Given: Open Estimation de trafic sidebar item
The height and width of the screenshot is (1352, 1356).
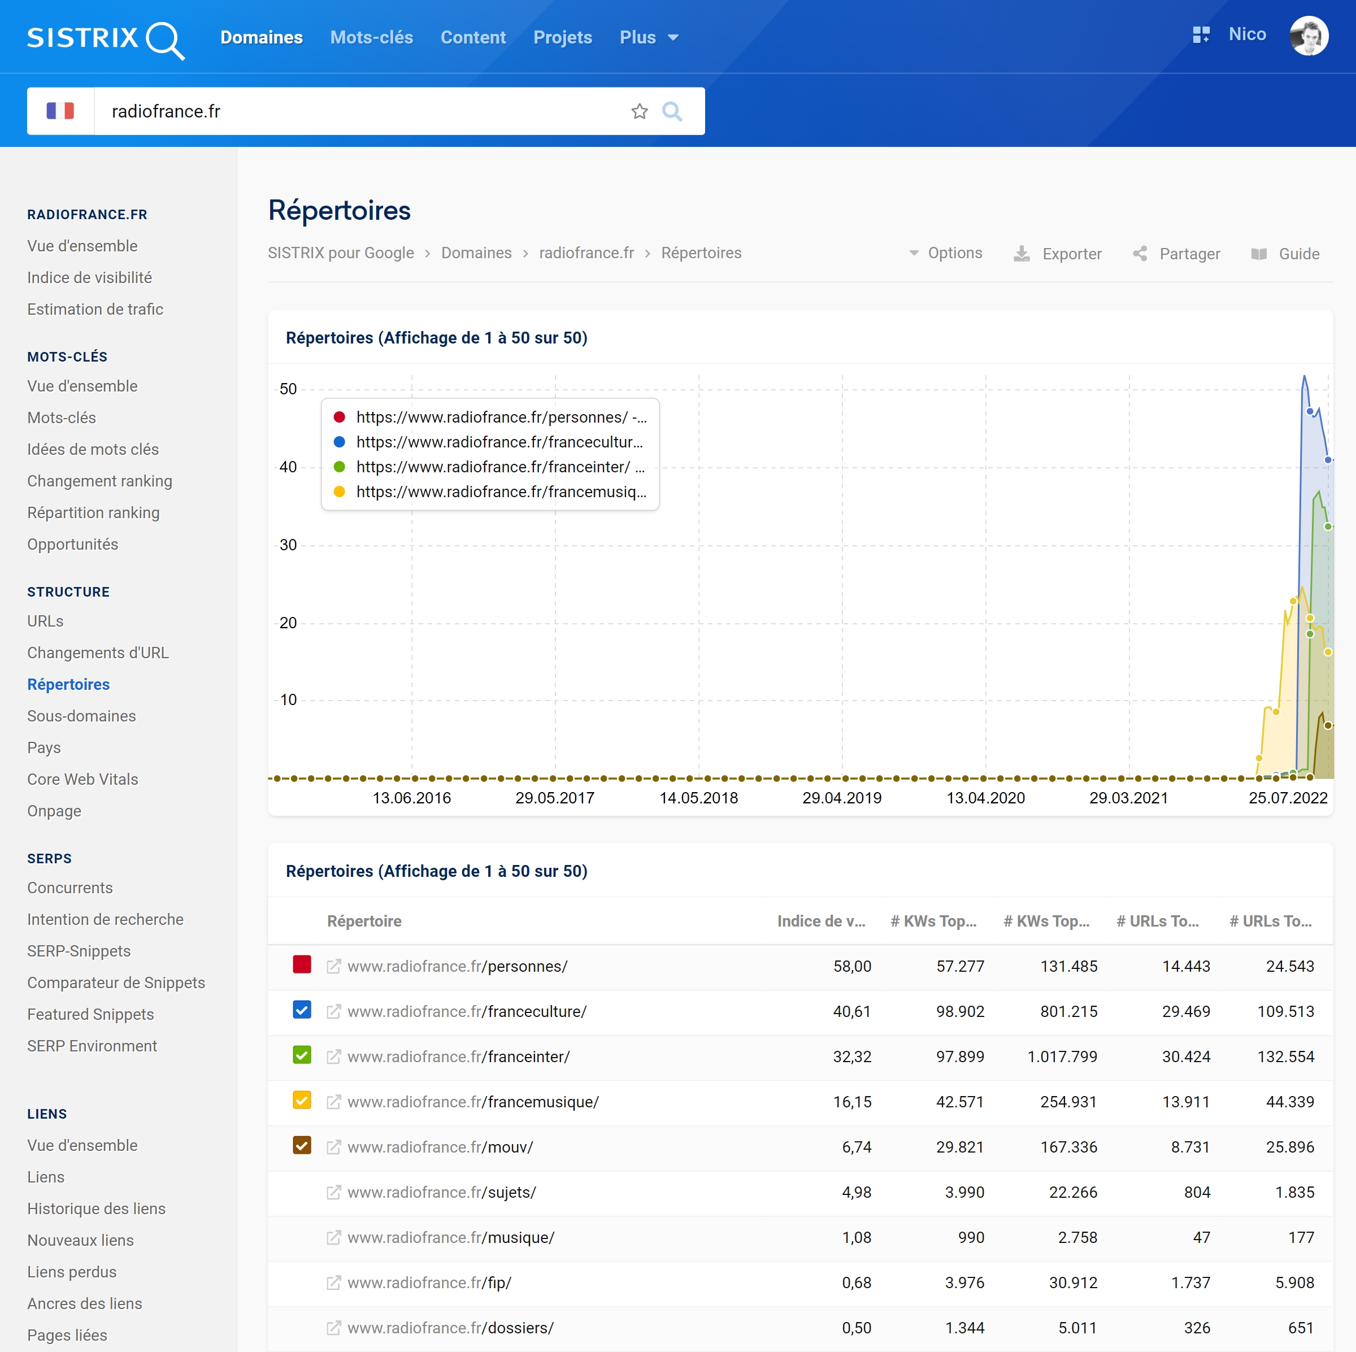Looking at the screenshot, I should [x=95, y=309].
